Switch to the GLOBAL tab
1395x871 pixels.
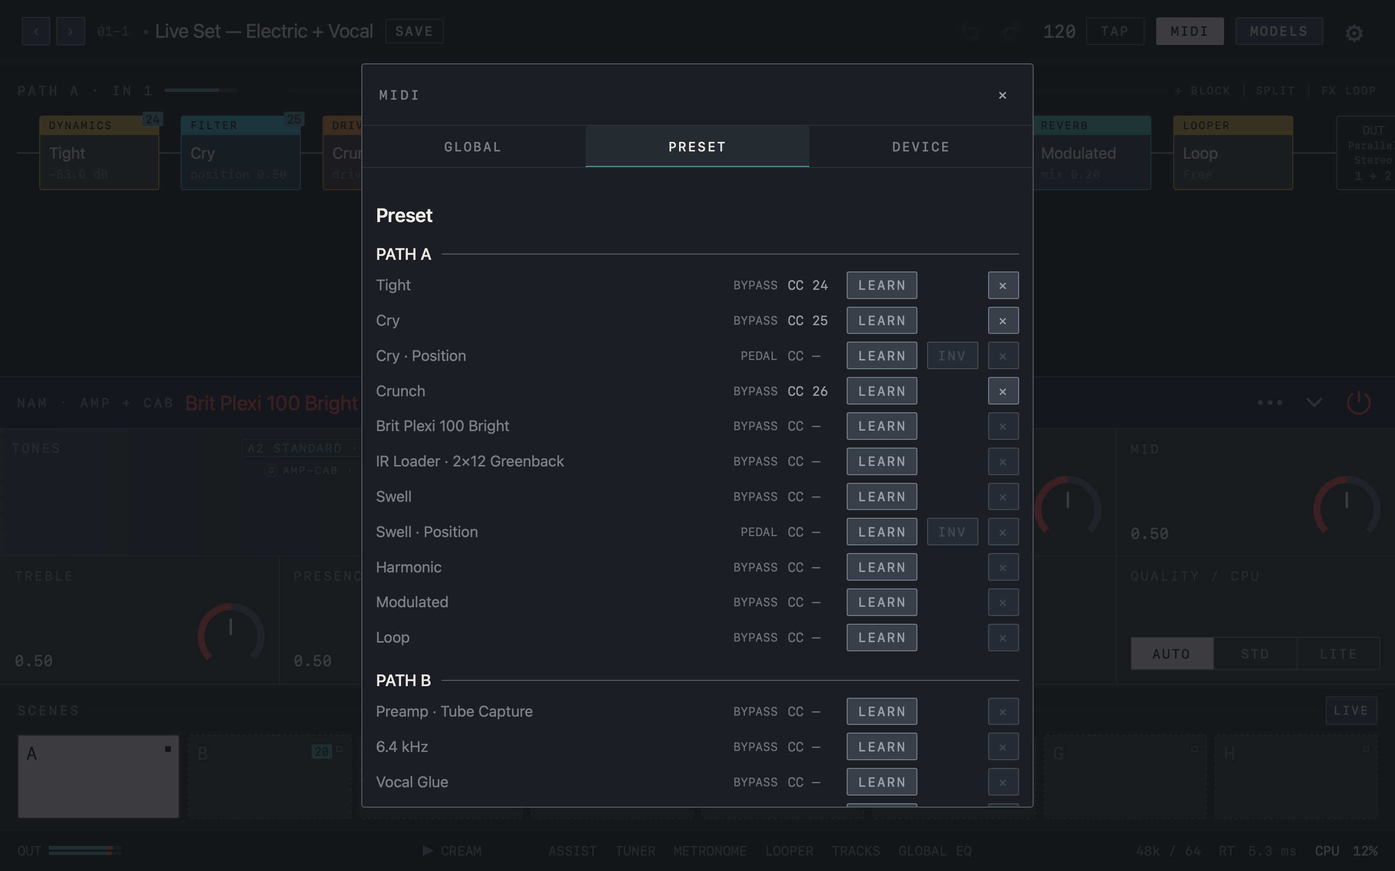point(473,147)
